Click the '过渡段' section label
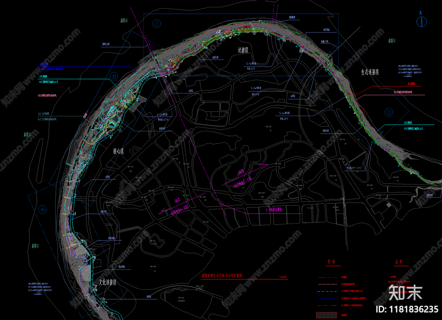This screenshot has width=442, height=320. tap(243, 50)
